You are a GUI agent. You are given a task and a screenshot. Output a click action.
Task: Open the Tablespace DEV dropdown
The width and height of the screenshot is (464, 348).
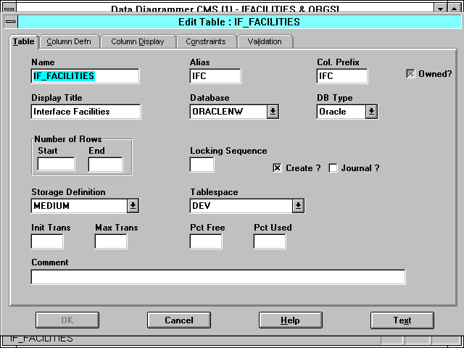pyautogui.click(x=298, y=206)
